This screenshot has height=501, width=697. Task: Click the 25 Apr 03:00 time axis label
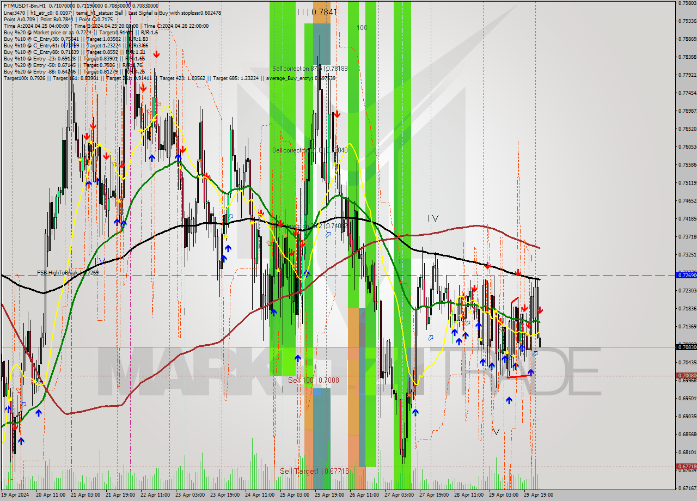(295, 495)
